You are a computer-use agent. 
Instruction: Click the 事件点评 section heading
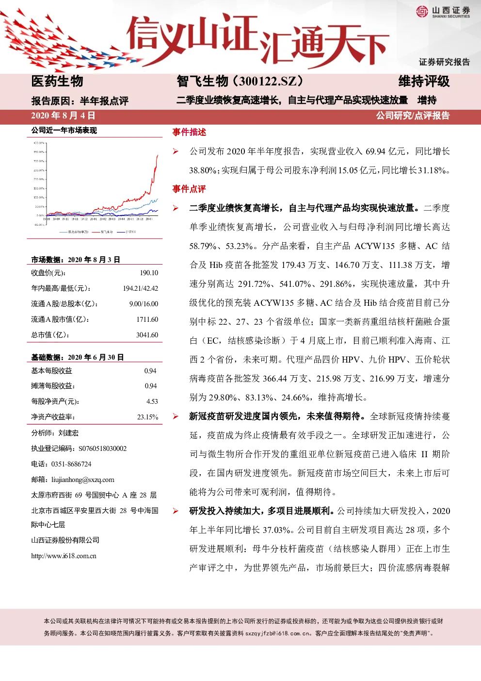189,189
